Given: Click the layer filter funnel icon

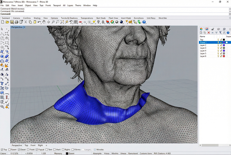Looking at the screenshot, I should 220,33.
